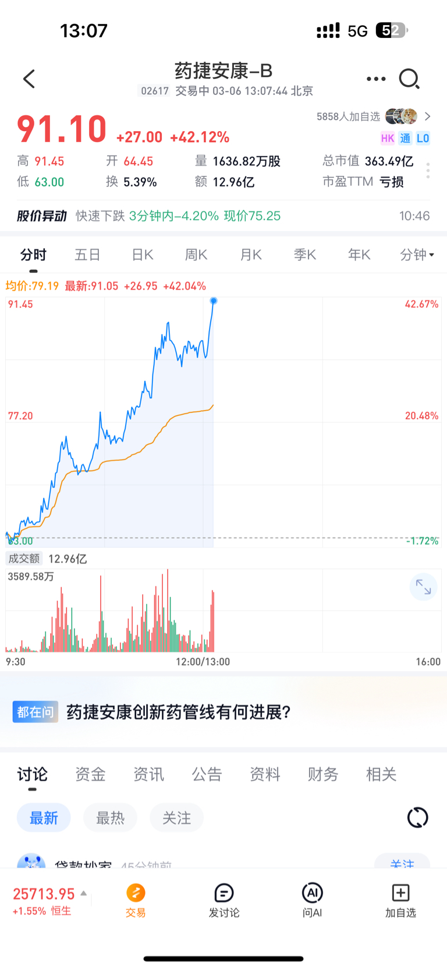Viewport: 447px width, 970px height.
Task: Open the 药捷安康创新药管线 question link
Action: coord(178,712)
